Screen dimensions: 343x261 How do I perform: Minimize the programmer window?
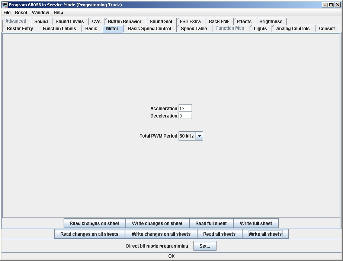click(x=325, y=4)
